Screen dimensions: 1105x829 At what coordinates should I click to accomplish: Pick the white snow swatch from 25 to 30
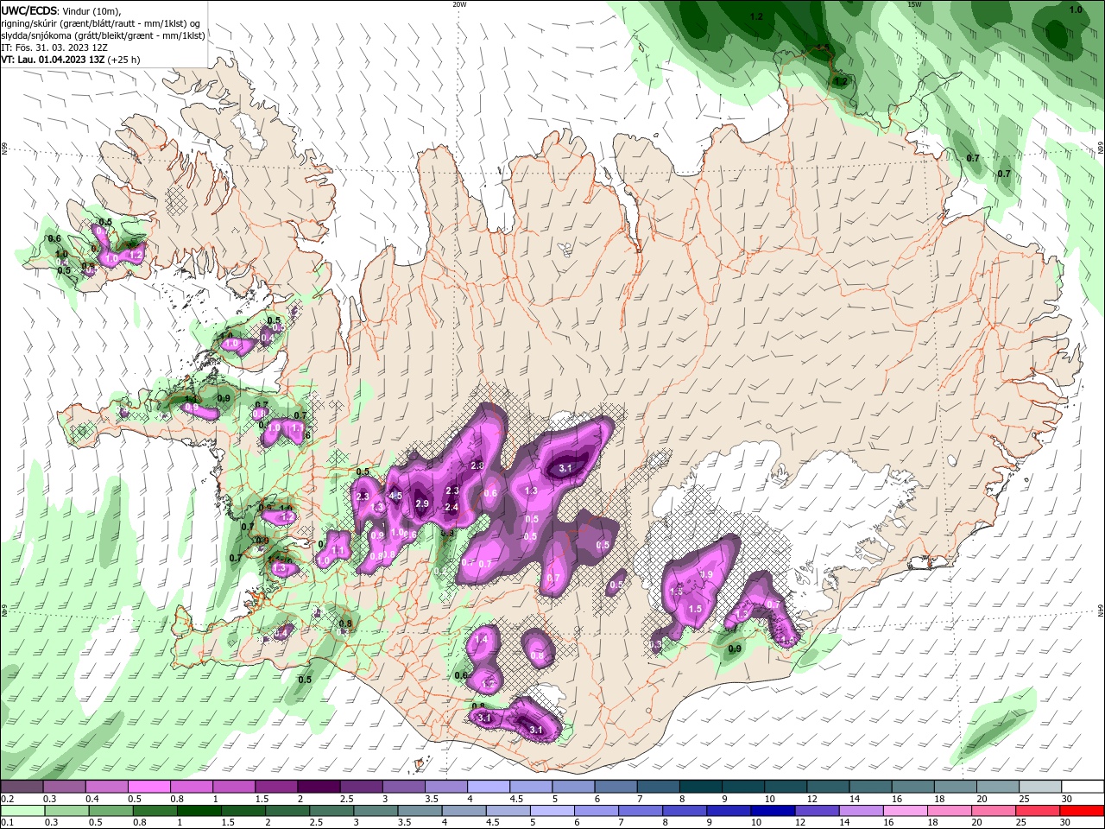[x=1039, y=787]
